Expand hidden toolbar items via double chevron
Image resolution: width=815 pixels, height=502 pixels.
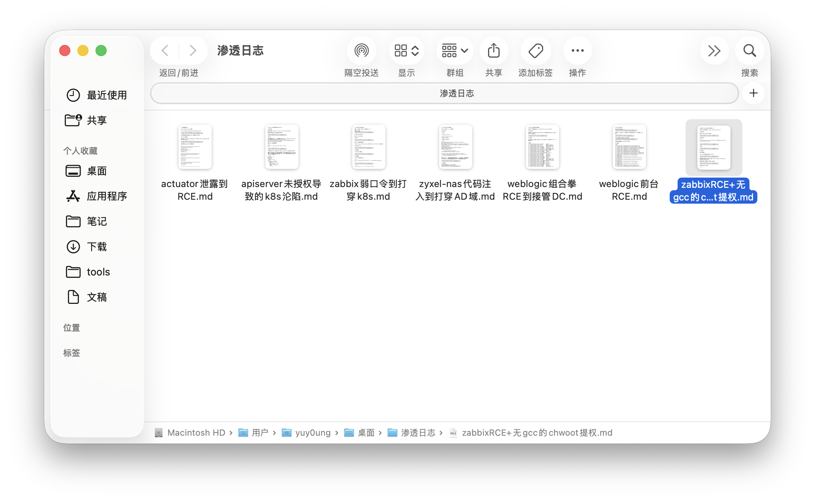pos(714,51)
